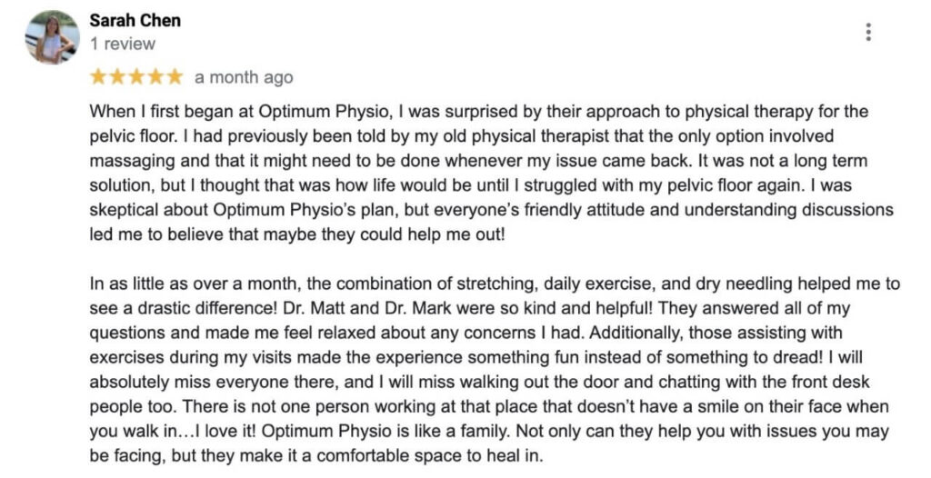Viewport: 931px width, 478px height.
Task: Open the Sarah Chen reviewer name link
Action: [x=135, y=20]
